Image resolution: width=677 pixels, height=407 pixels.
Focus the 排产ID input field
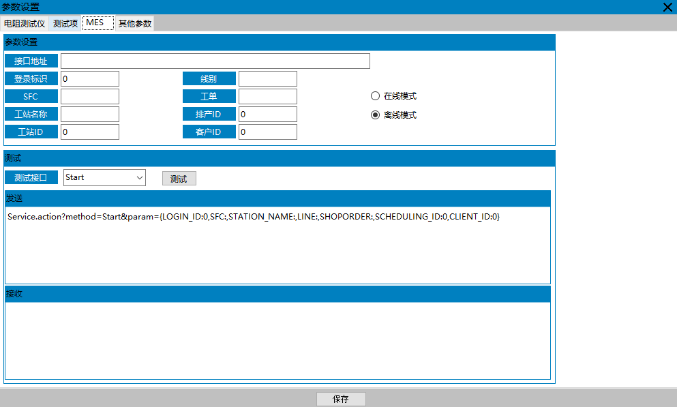(x=268, y=114)
